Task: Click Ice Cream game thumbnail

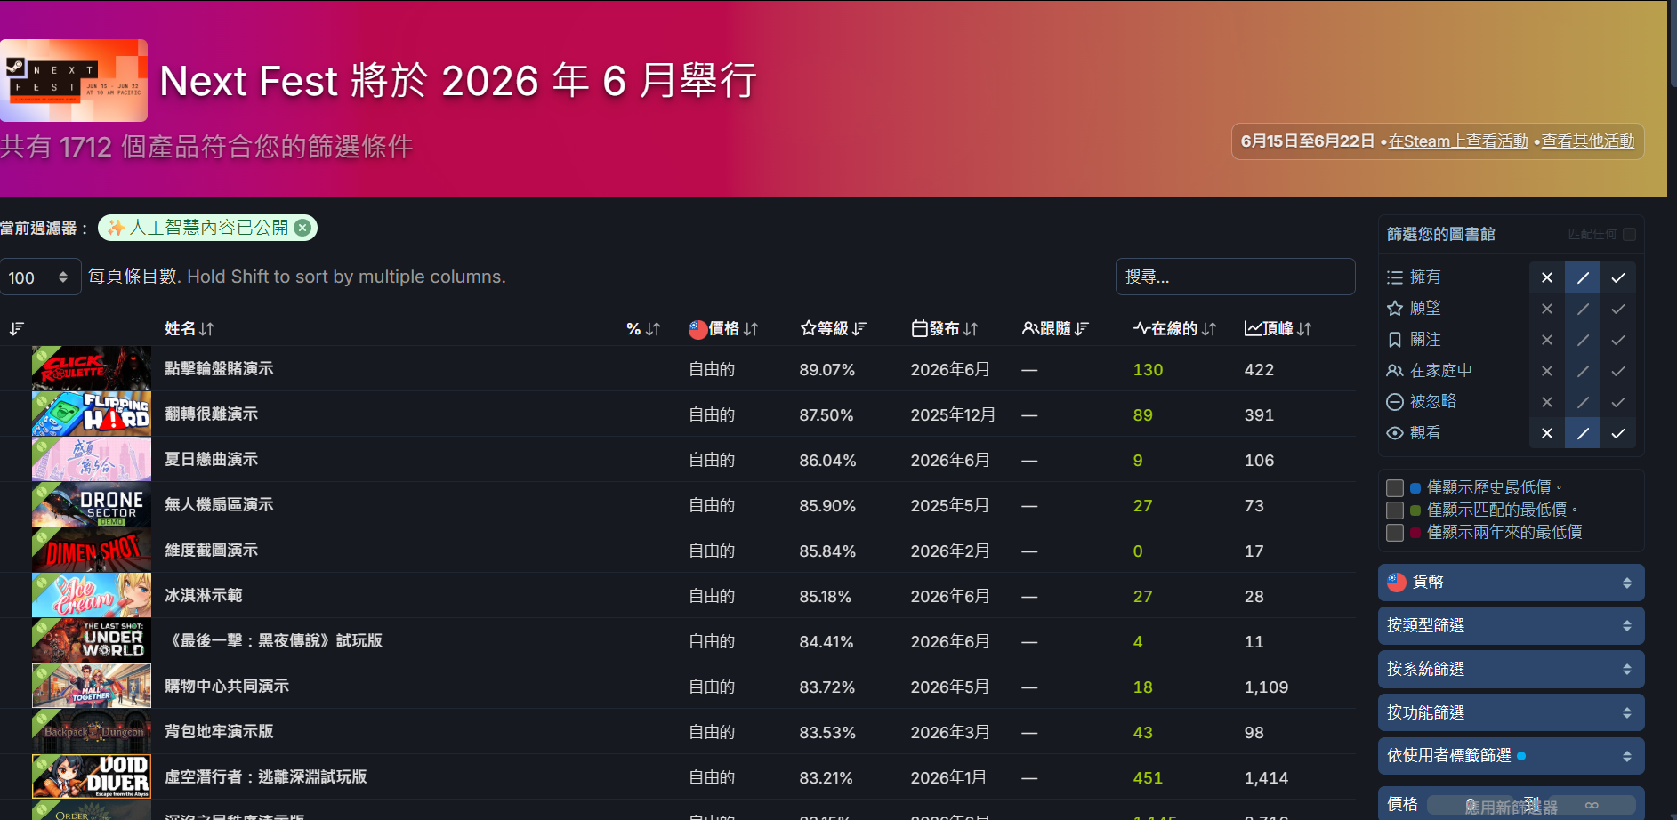Action: [92, 595]
